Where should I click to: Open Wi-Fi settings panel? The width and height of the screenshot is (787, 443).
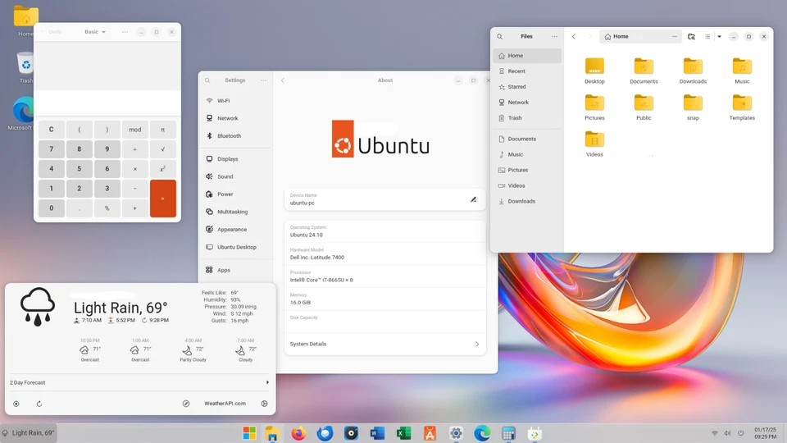point(235,101)
